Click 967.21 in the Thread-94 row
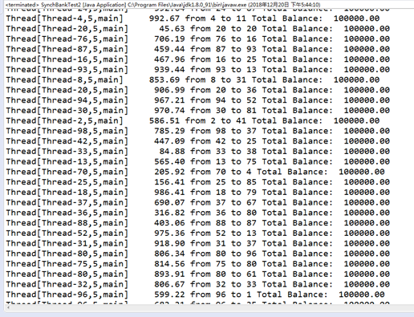The image size is (414, 317). (169, 100)
